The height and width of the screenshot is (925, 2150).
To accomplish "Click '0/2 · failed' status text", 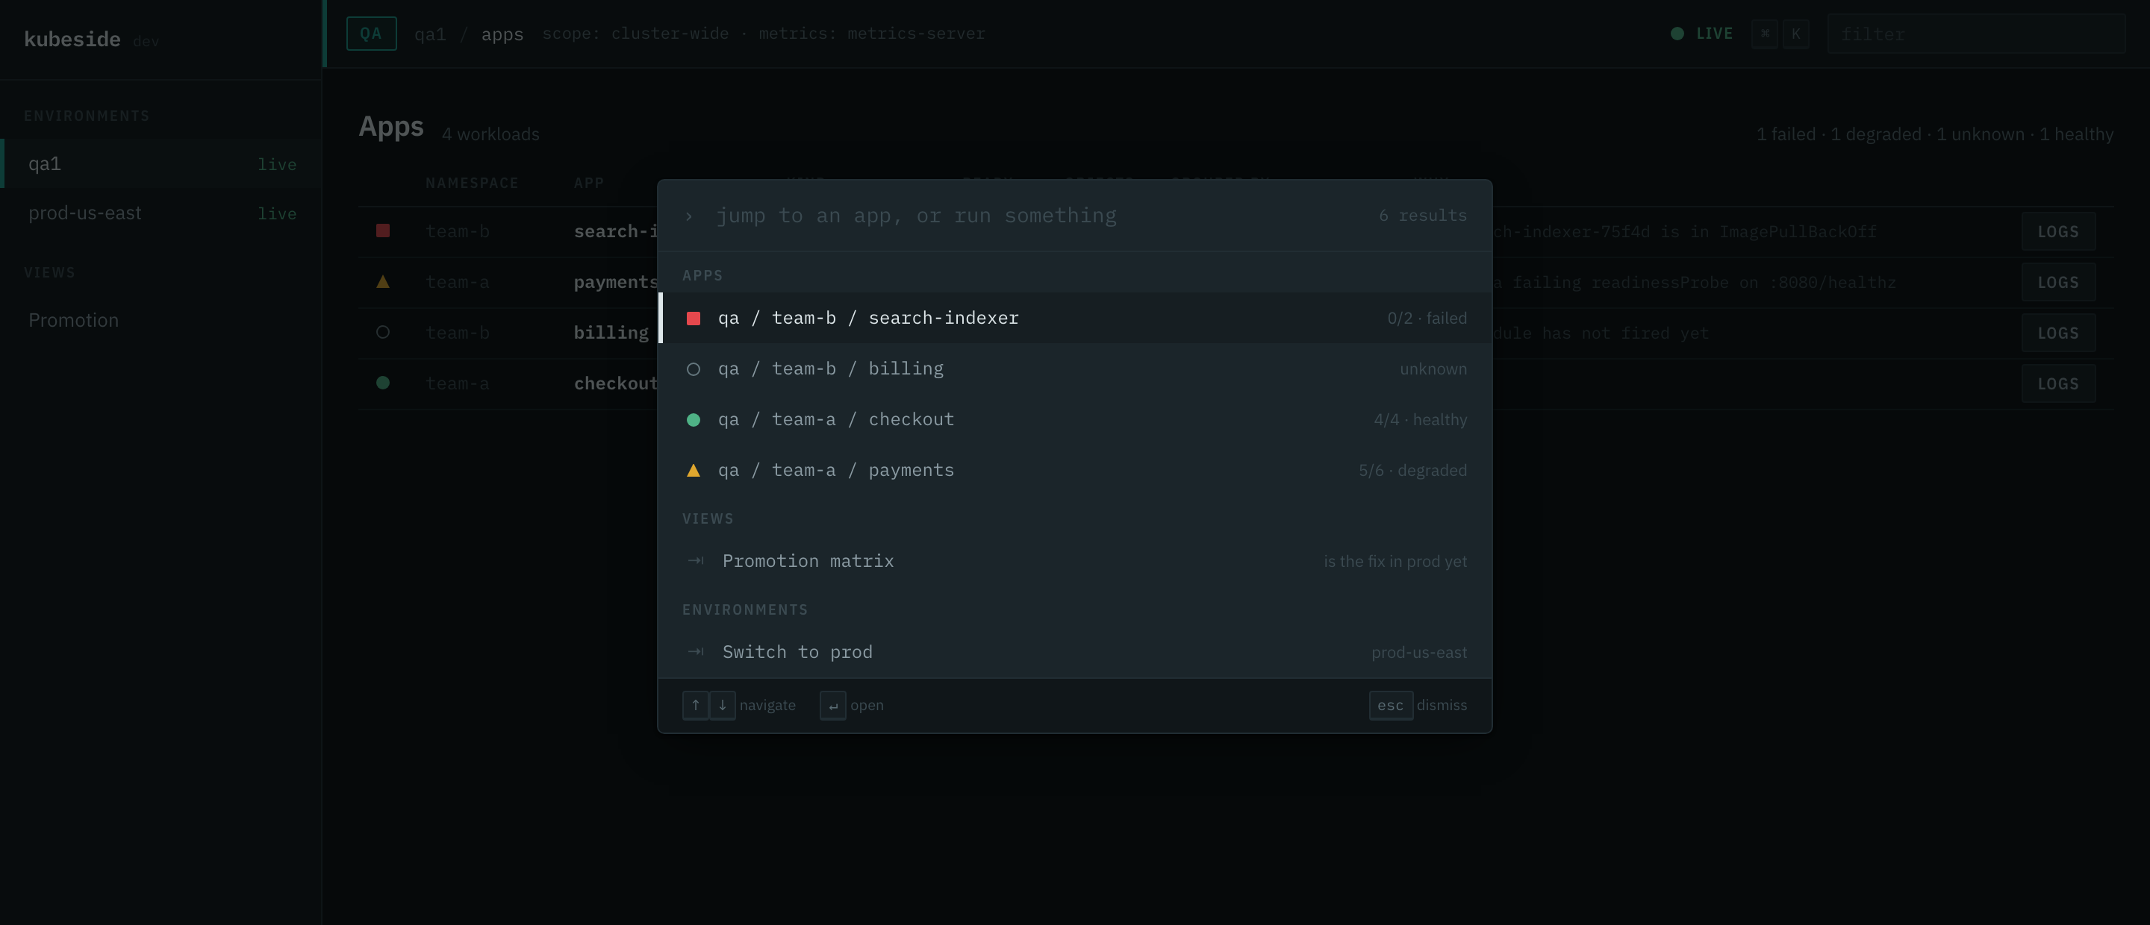I will pyautogui.click(x=1427, y=318).
